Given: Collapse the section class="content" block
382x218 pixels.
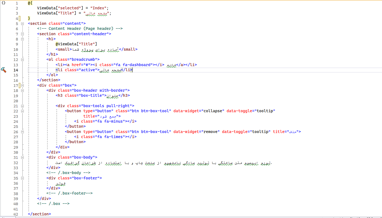Looking at the screenshot, I should tap(22, 23).
